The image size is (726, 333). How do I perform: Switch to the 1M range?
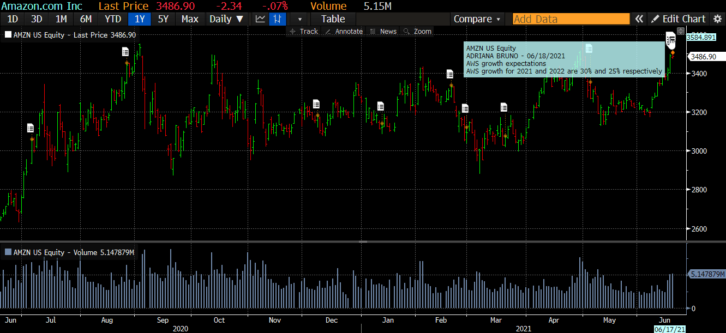point(61,19)
